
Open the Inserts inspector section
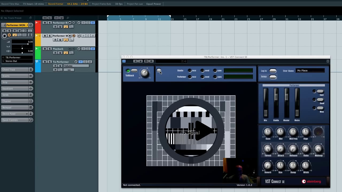click(14, 76)
